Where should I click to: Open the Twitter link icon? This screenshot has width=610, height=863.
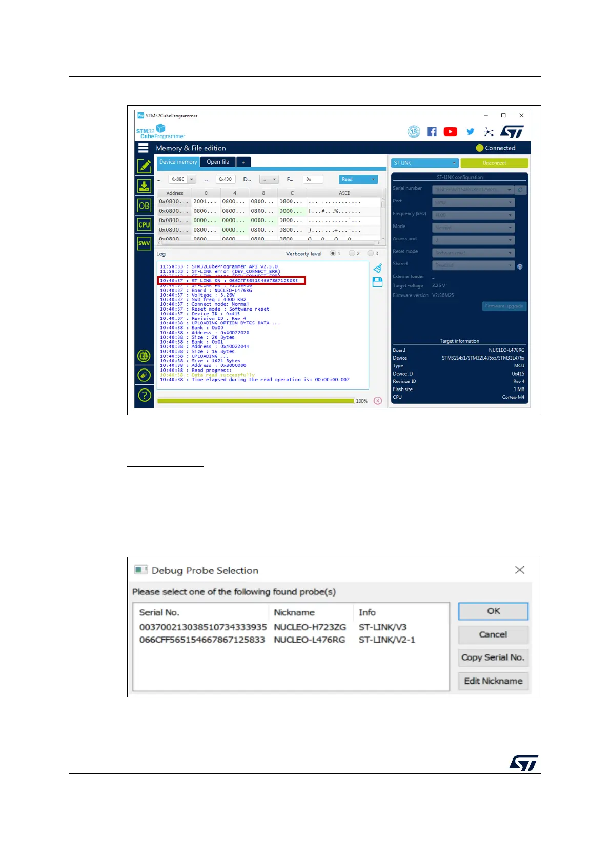(470, 132)
